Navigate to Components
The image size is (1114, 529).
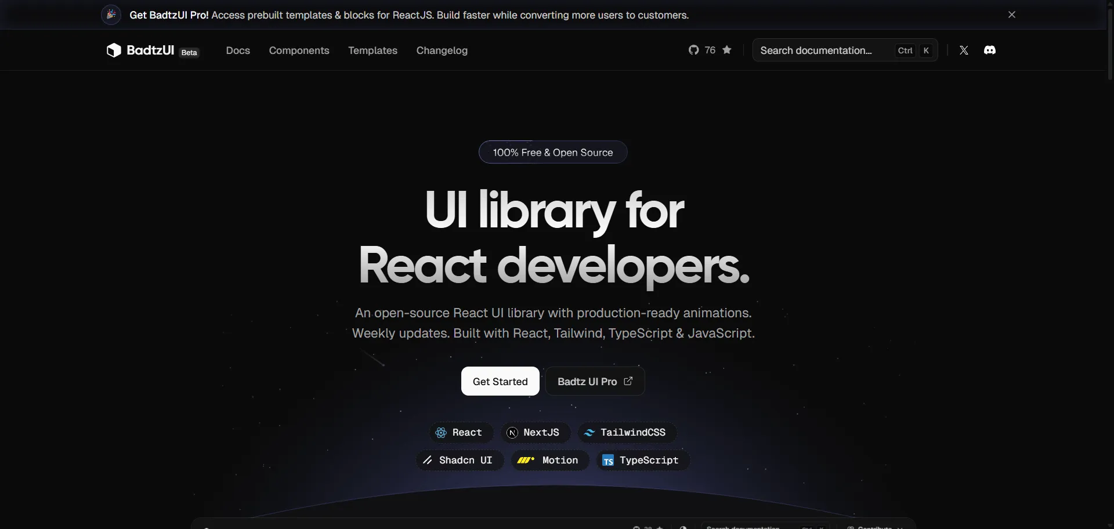[x=299, y=50]
